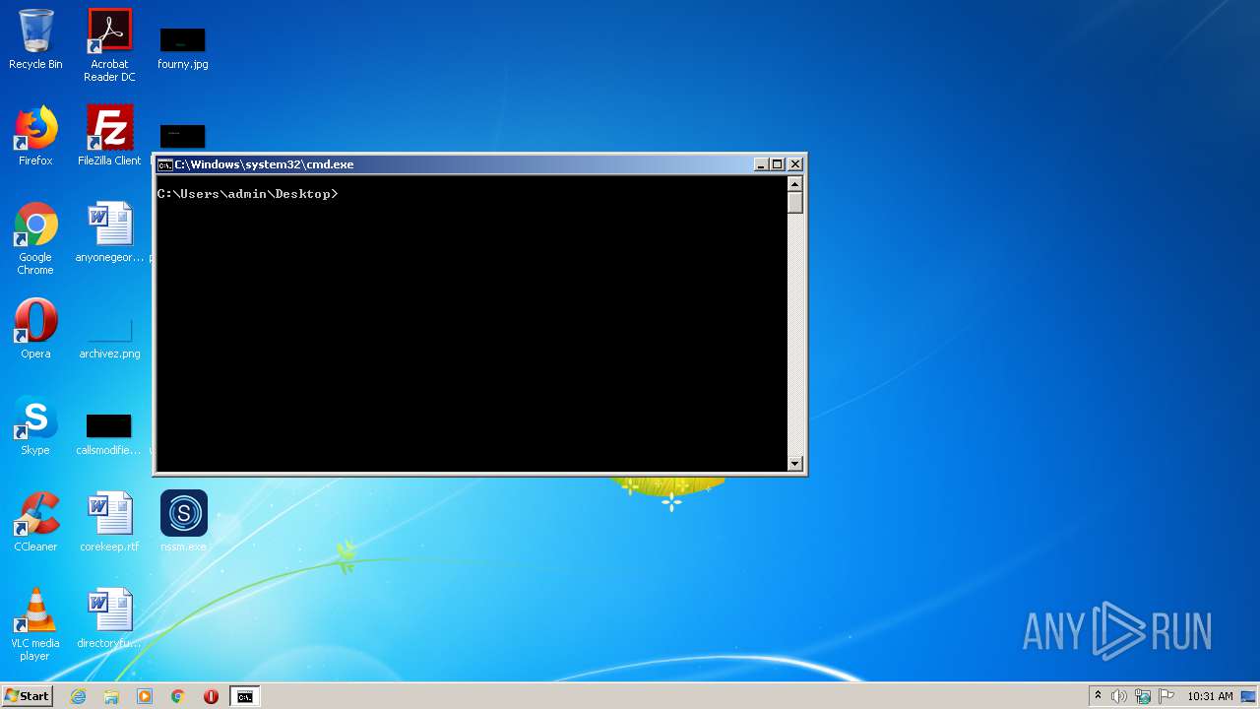
Task: Open Action Center flag tray icon
Action: pos(1166,696)
